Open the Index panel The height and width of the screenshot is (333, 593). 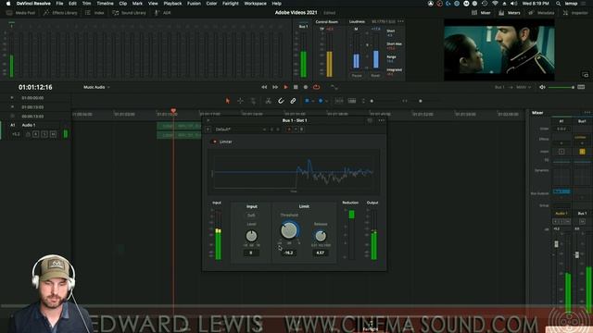pos(95,13)
